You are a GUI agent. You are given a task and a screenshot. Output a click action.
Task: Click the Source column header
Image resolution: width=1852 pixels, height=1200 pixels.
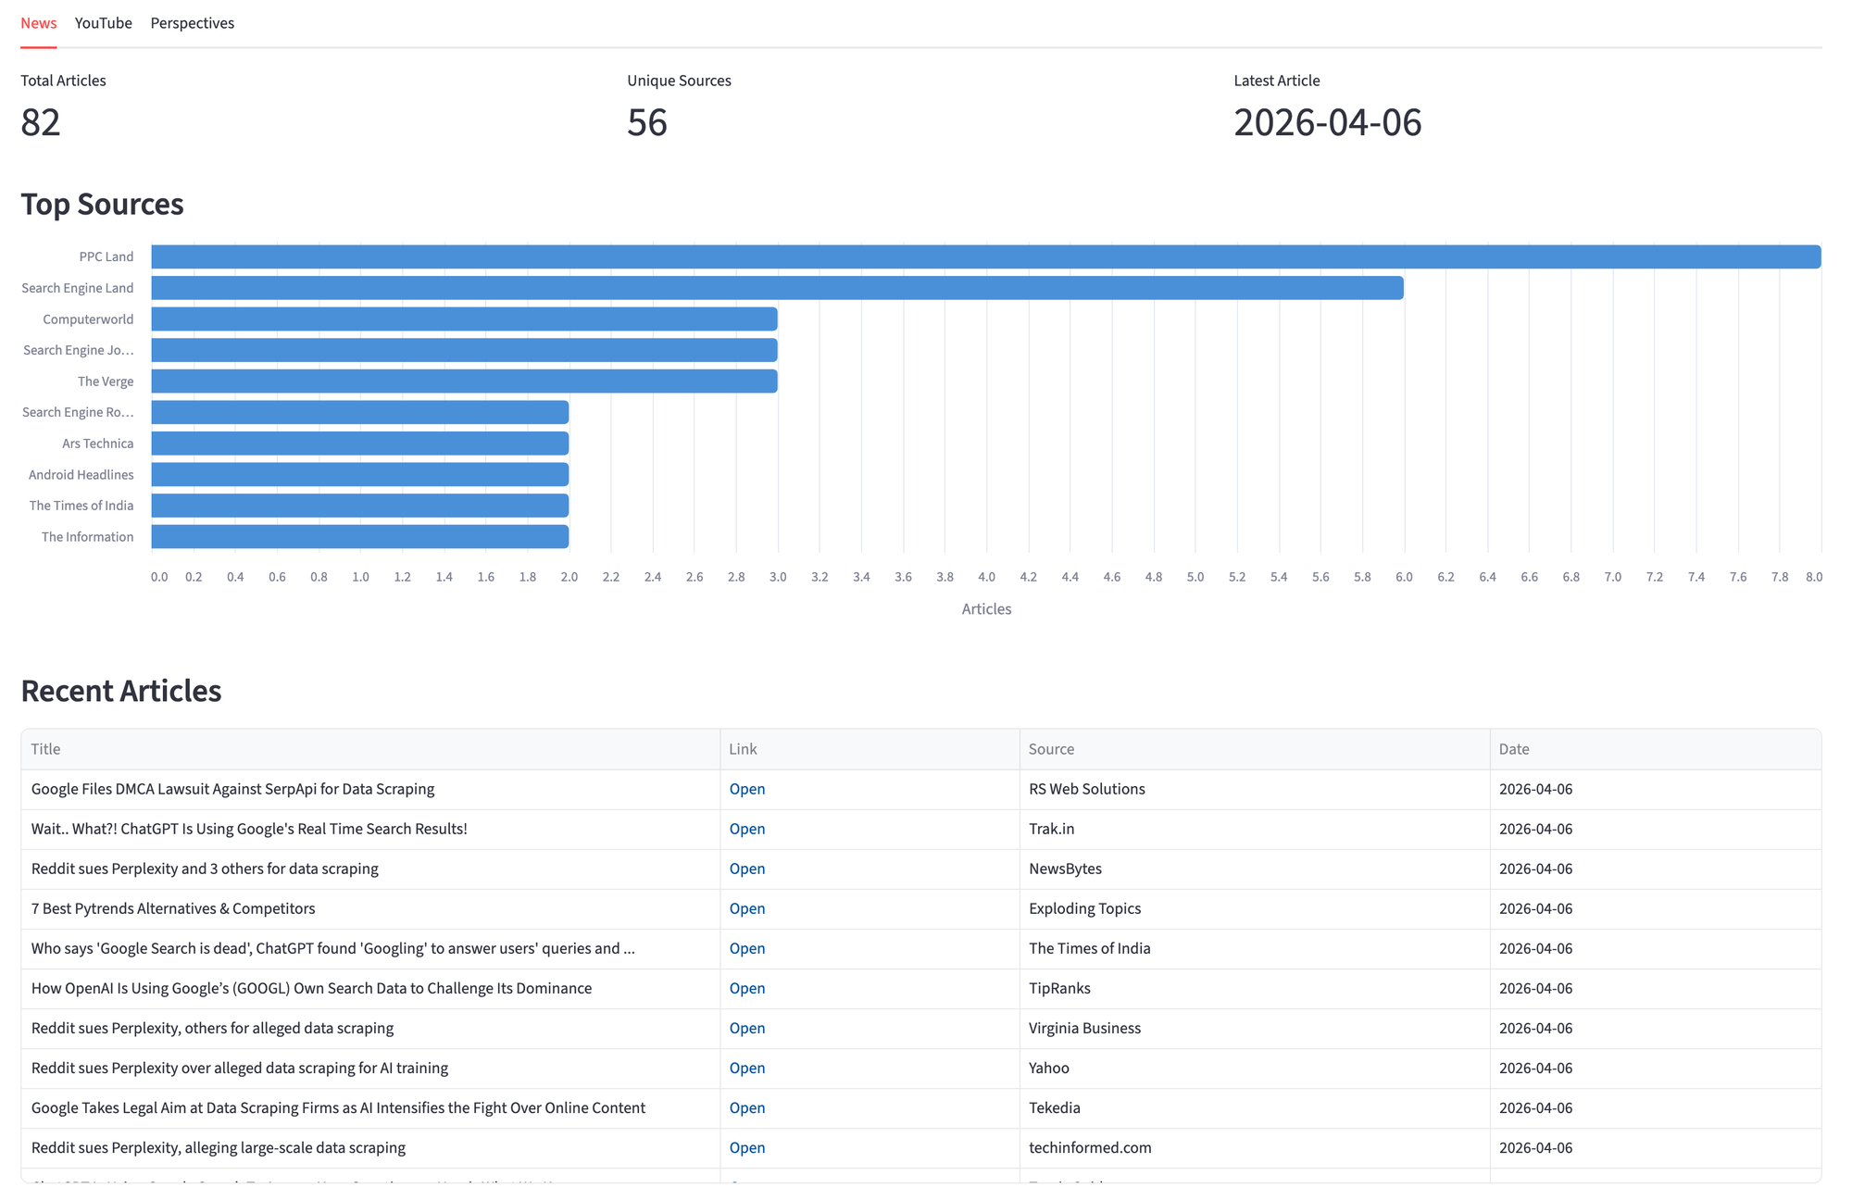coord(1051,749)
